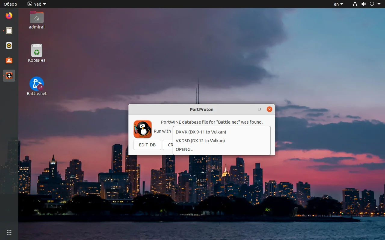Viewport: 385px width, 240px height.
Task: Choose VKD3D (DX 12 to Vulkan)
Action: (x=222, y=140)
